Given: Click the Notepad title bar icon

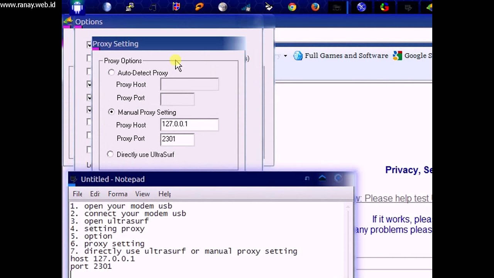Looking at the screenshot, I should coord(73,179).
